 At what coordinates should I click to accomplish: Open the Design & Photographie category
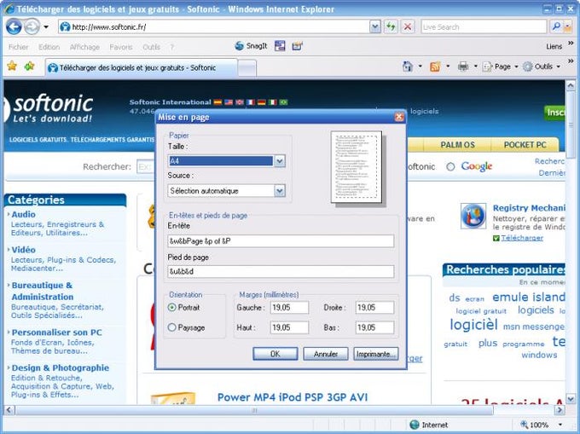[61, 367]
